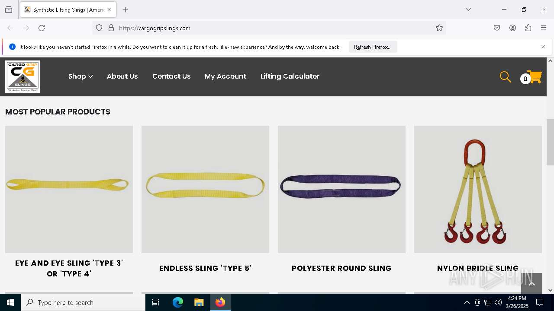Open the Firefox application hamburger menu
Viewport: 554px width, 311px height.
544,28
